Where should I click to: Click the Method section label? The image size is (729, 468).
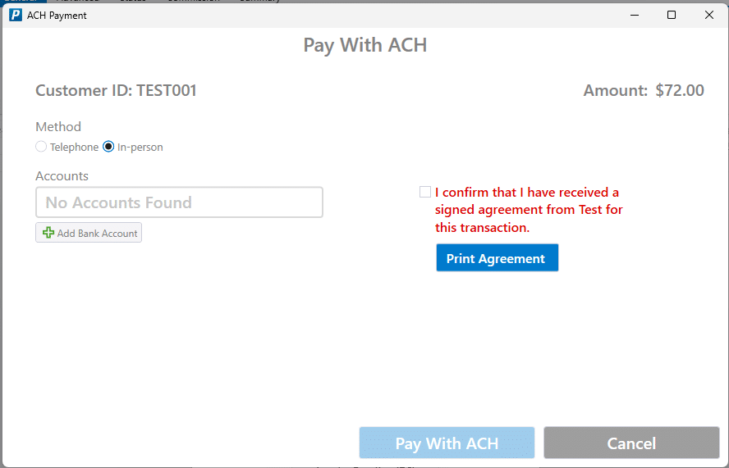click(58, 127)
